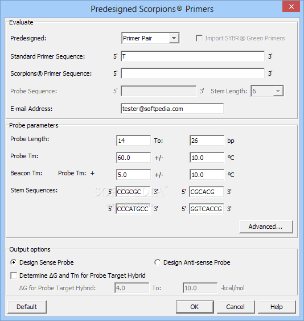This screenshot has width=304, height=321.
Task: Edit the CGCACG stem sequence field
Action: click(206, 192)
